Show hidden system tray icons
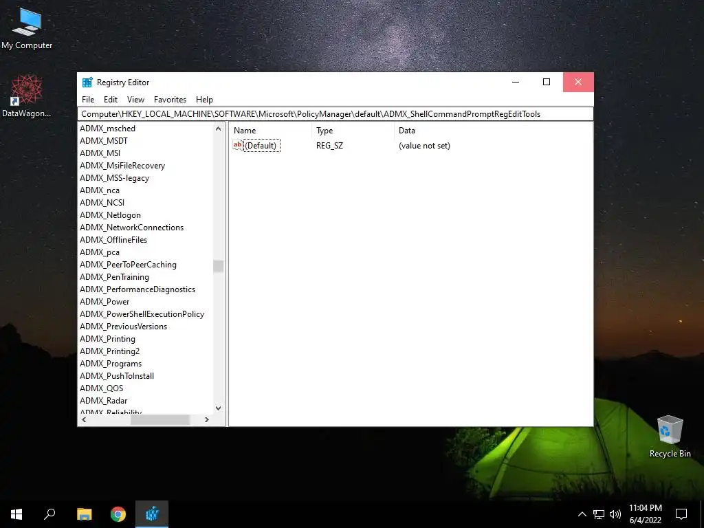The width and height of the screenshot is (704, 528). (x=582, y=514)
